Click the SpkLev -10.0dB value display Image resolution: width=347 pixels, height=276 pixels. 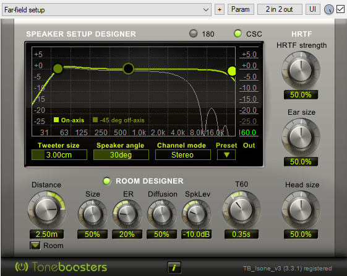tap(196, 234)
